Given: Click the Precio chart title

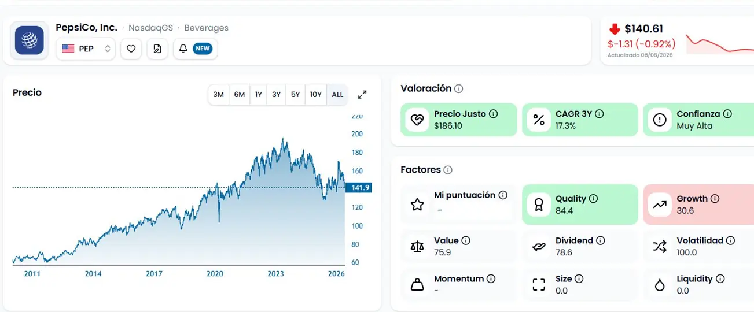Looking at the screenshot, I should [x=27, y=92].
